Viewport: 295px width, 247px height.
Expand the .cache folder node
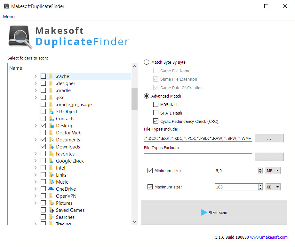tap(36, 76)
